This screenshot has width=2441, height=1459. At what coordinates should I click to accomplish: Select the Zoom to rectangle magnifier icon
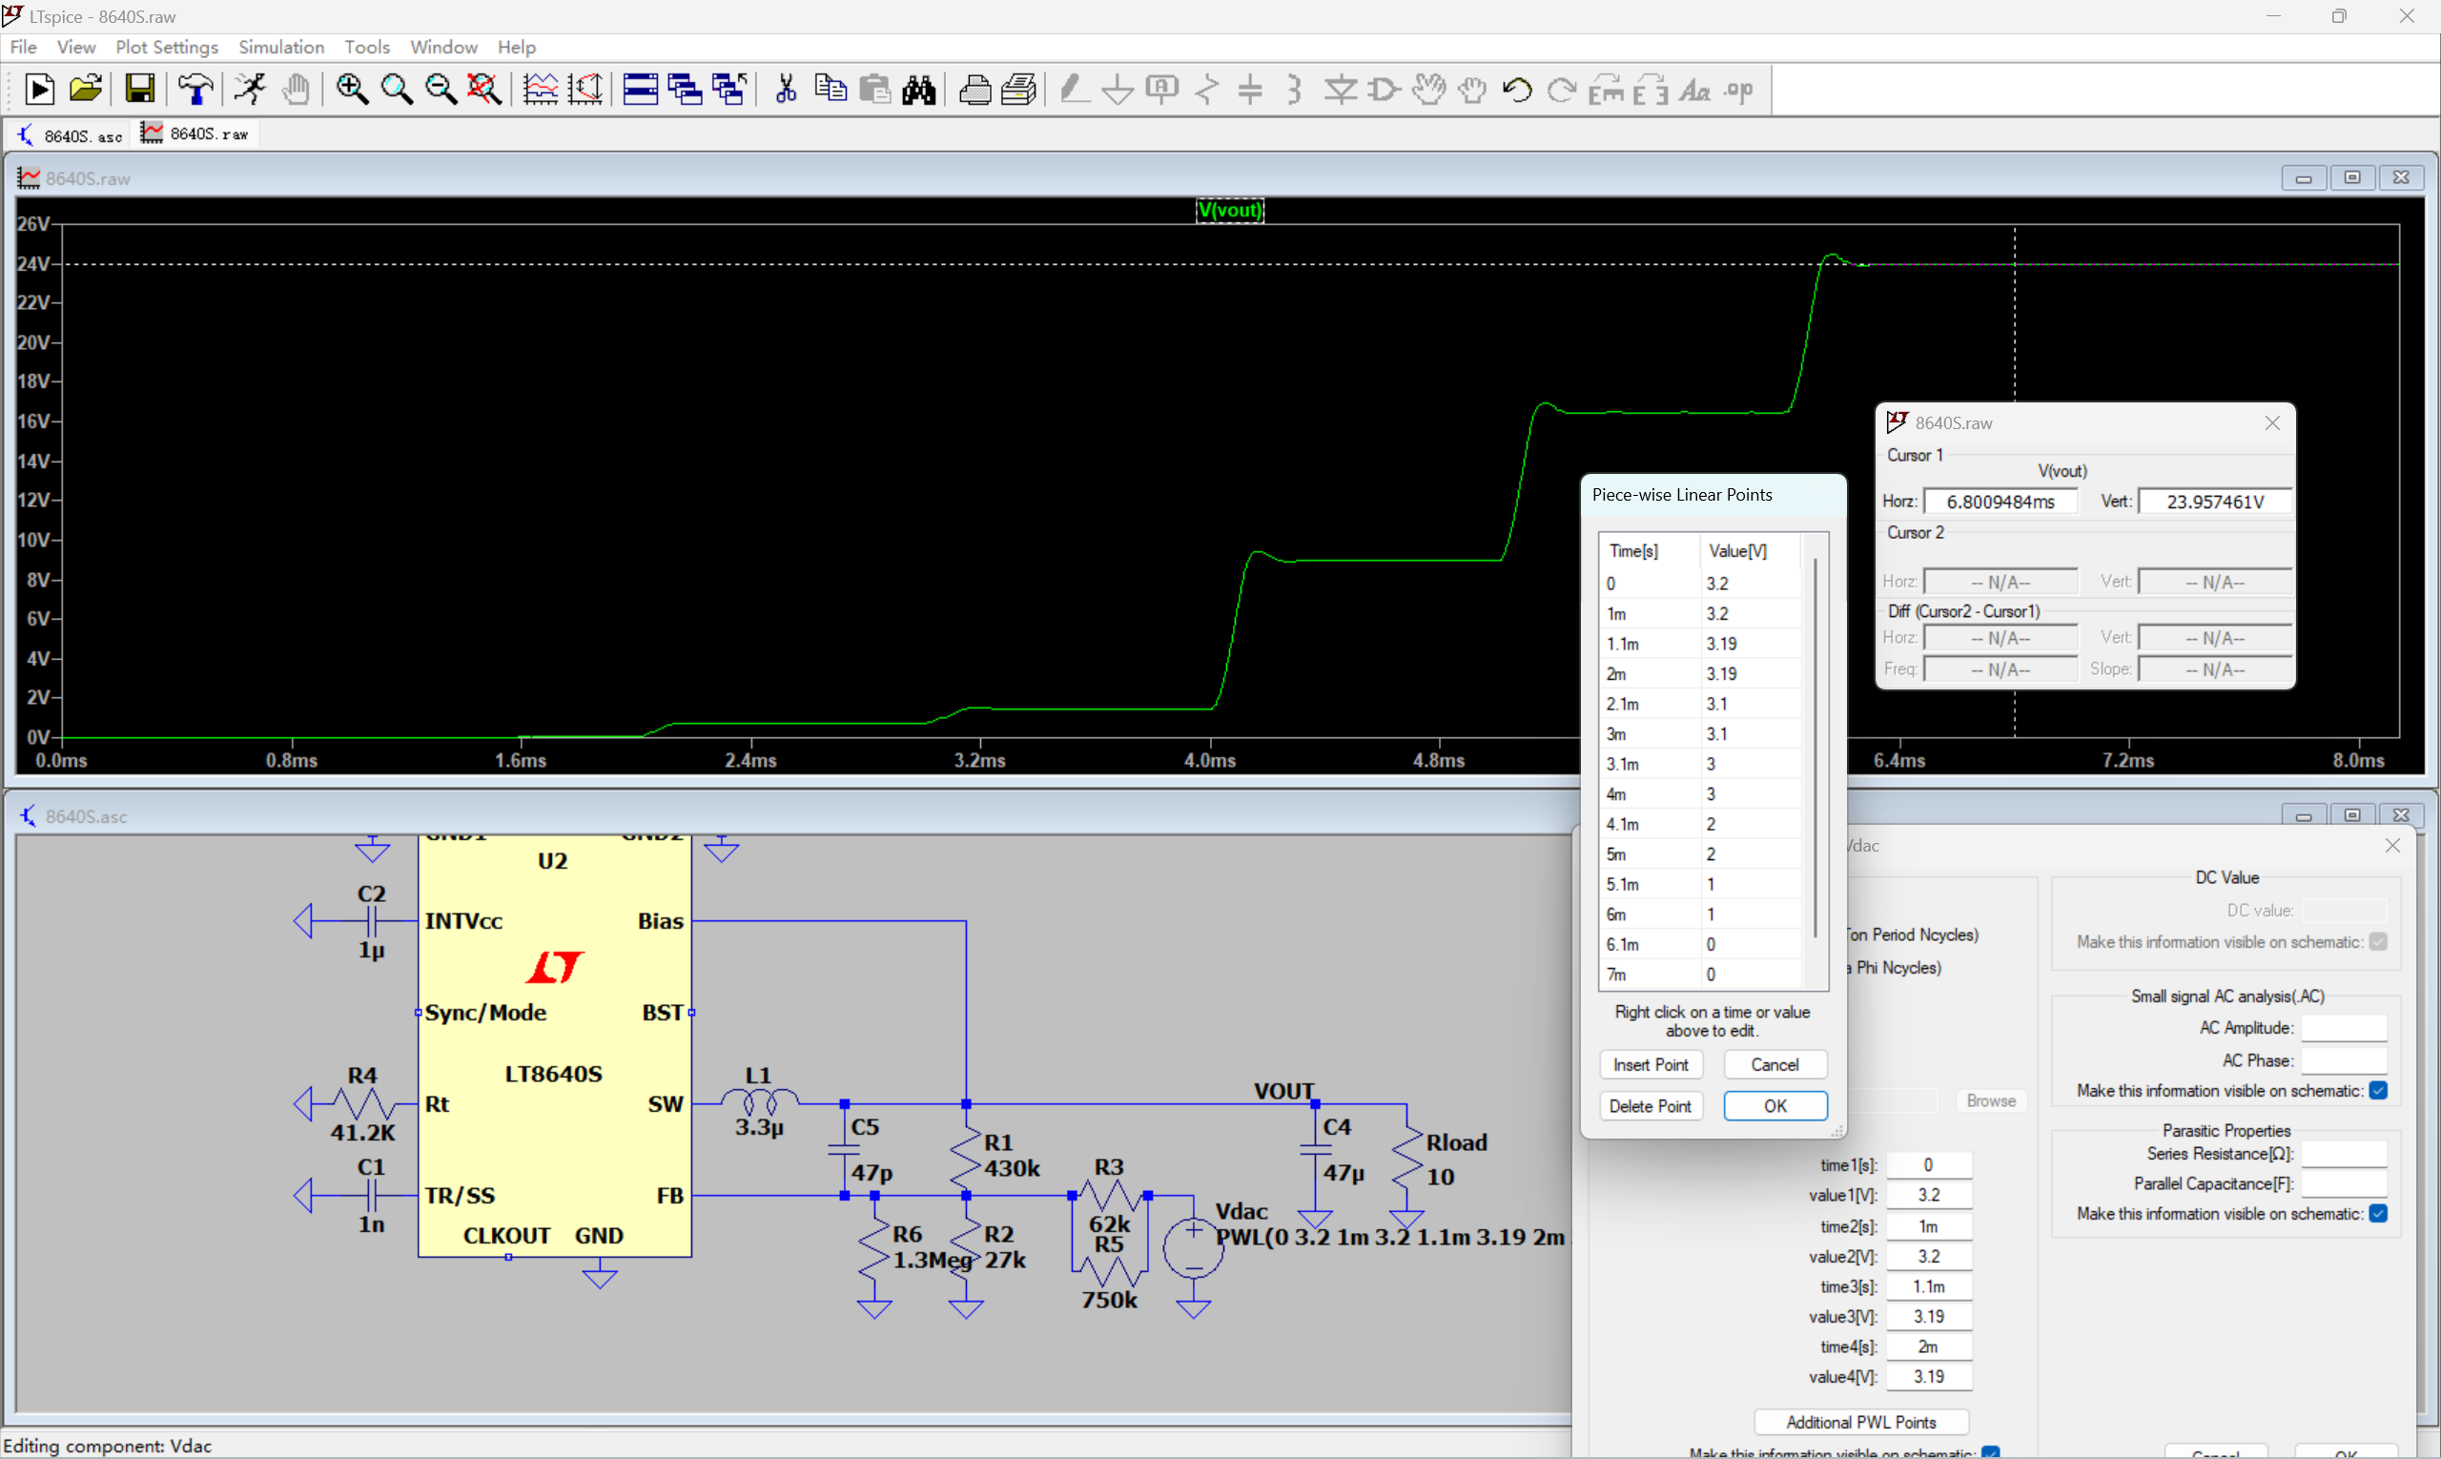click(396, 90)
